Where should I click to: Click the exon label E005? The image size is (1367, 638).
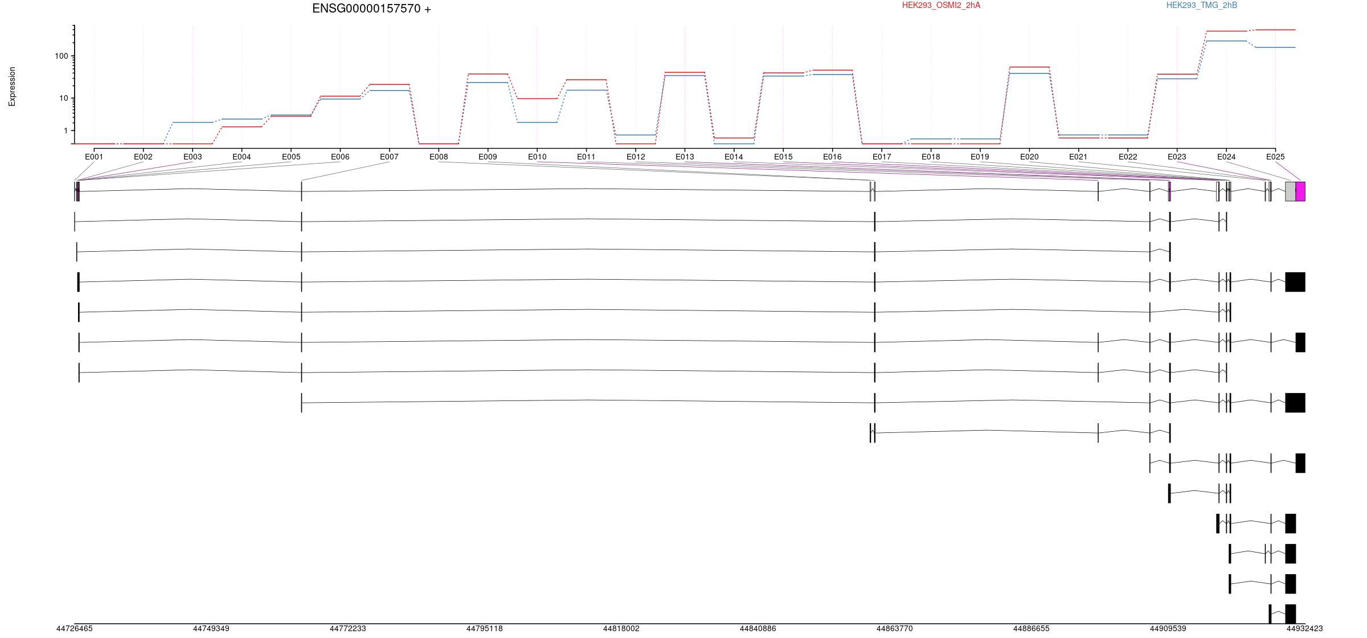click(x=291, y=157)
